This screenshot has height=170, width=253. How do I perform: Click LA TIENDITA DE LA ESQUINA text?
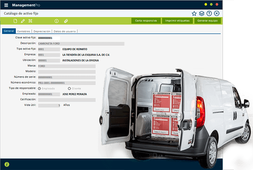tap(86, 55)
